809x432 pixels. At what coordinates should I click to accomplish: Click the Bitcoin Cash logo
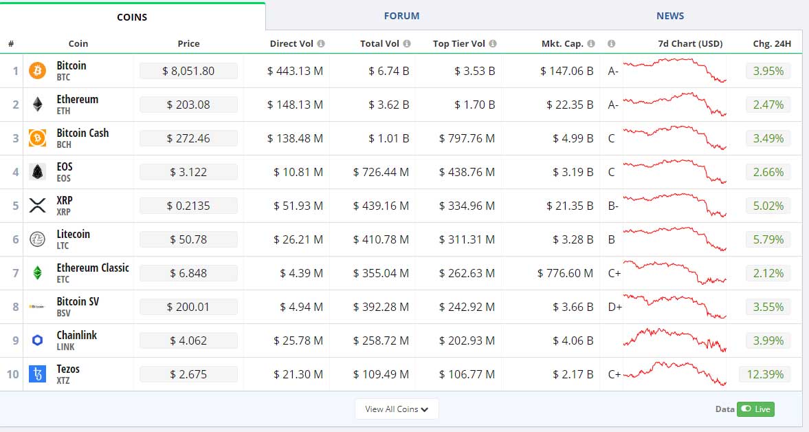pos(37,138)
